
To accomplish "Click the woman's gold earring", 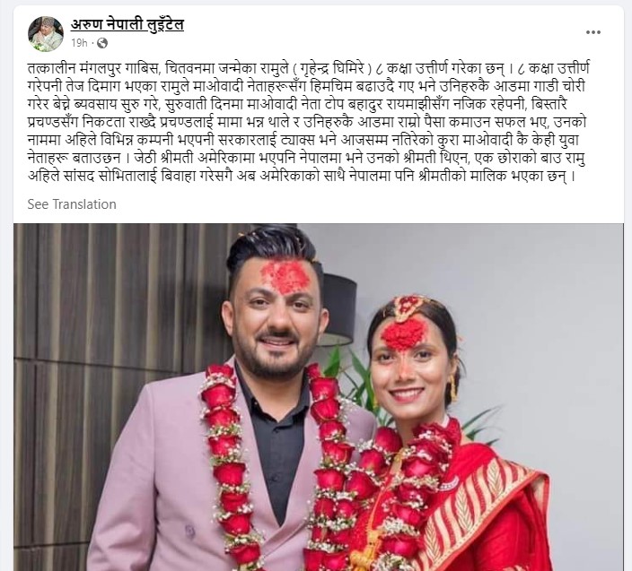I will (x=453, y=388).
